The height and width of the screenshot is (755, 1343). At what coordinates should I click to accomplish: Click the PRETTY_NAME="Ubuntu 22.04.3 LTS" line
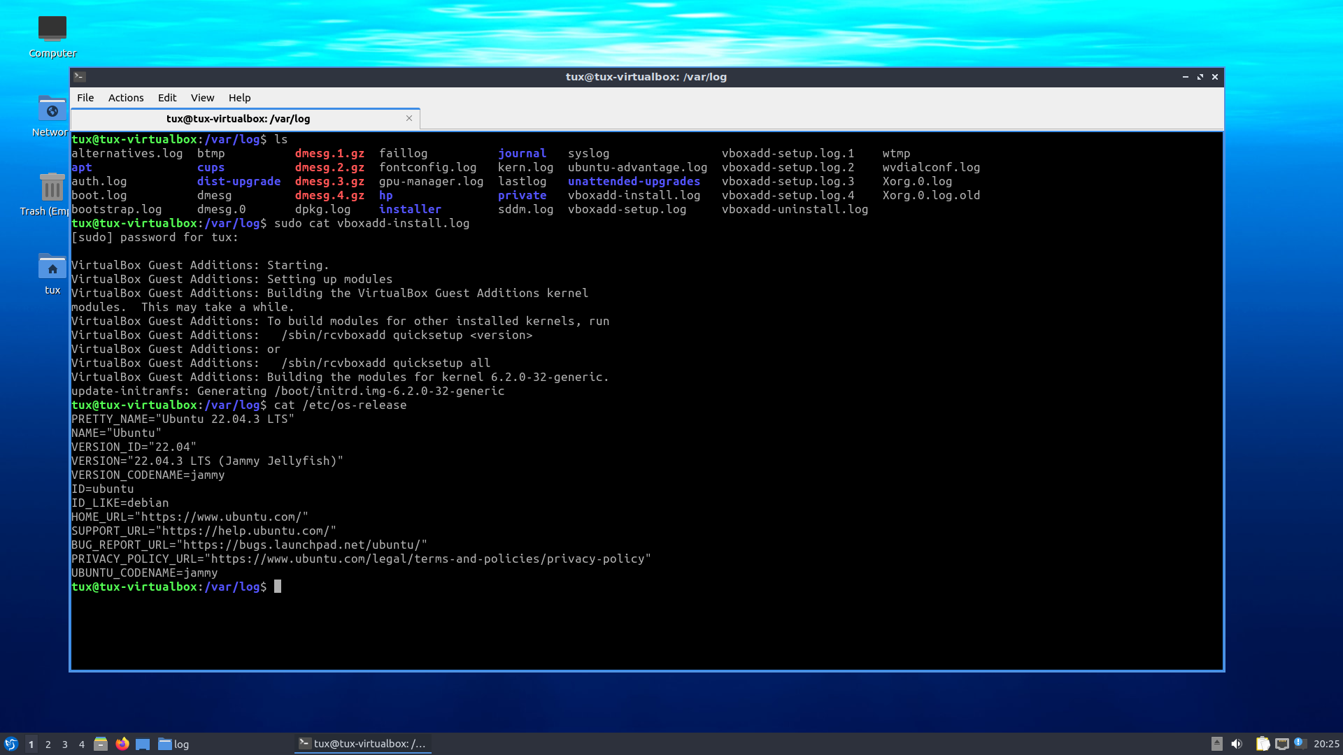(x=183, y=419)
